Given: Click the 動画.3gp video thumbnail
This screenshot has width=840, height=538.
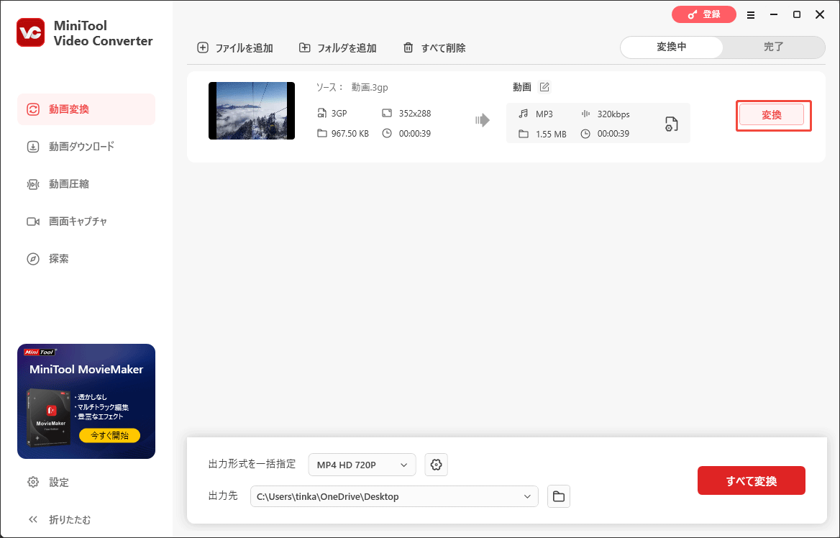Looking at the screenshot, I should (x=252, y=110).
